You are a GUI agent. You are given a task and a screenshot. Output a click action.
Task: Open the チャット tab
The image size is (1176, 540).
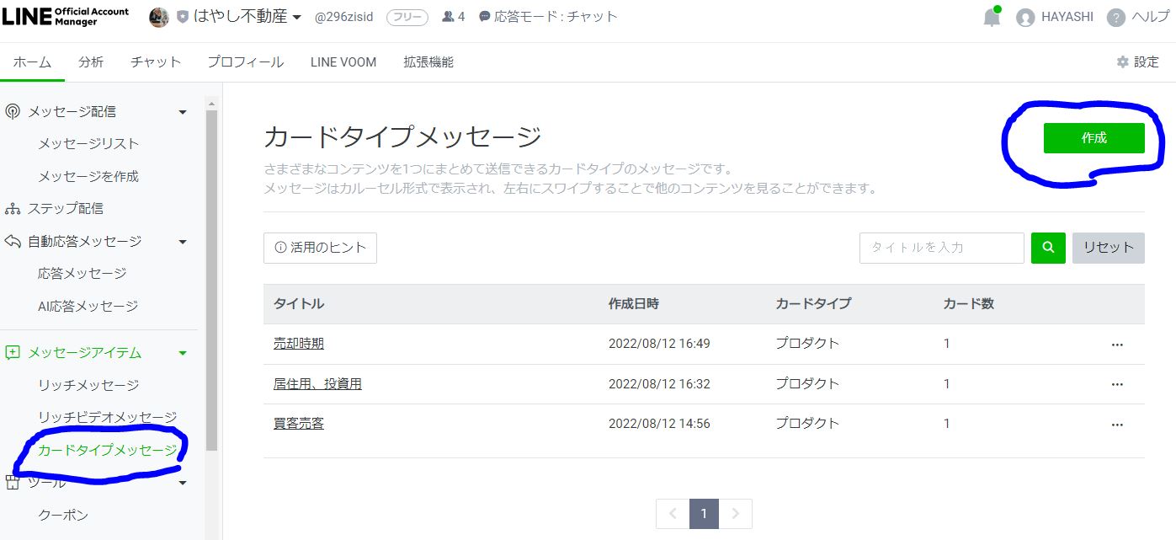(x=156, y=62)
